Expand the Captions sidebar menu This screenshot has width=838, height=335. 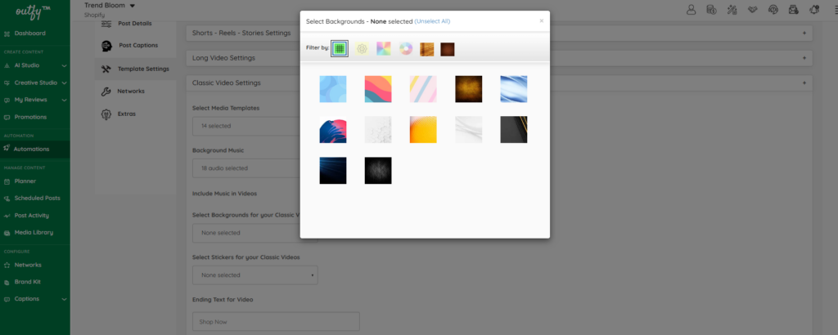click(x=34, y=299)
